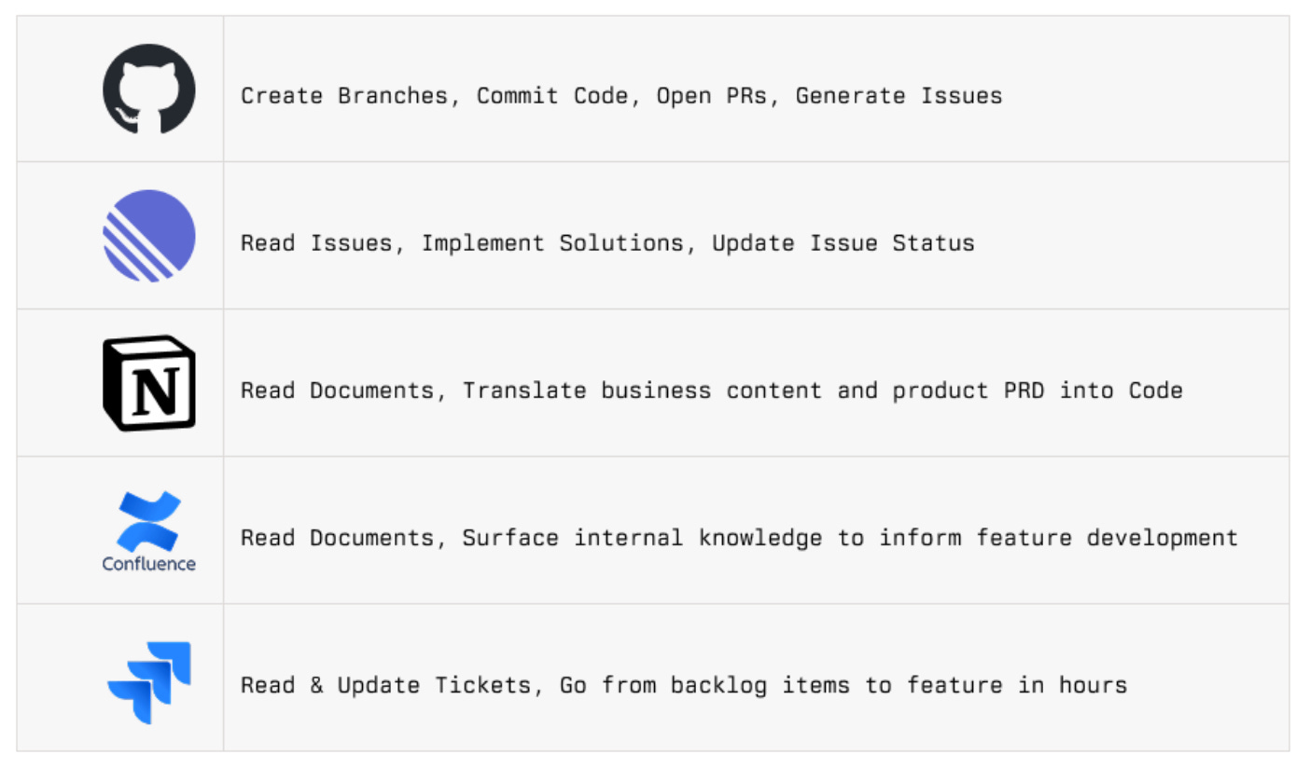The height and width of the screenshot is (768, 1310).
Task: Select the row text starting 'Read Documents, Translate business content'
Action: coord(712,391)
